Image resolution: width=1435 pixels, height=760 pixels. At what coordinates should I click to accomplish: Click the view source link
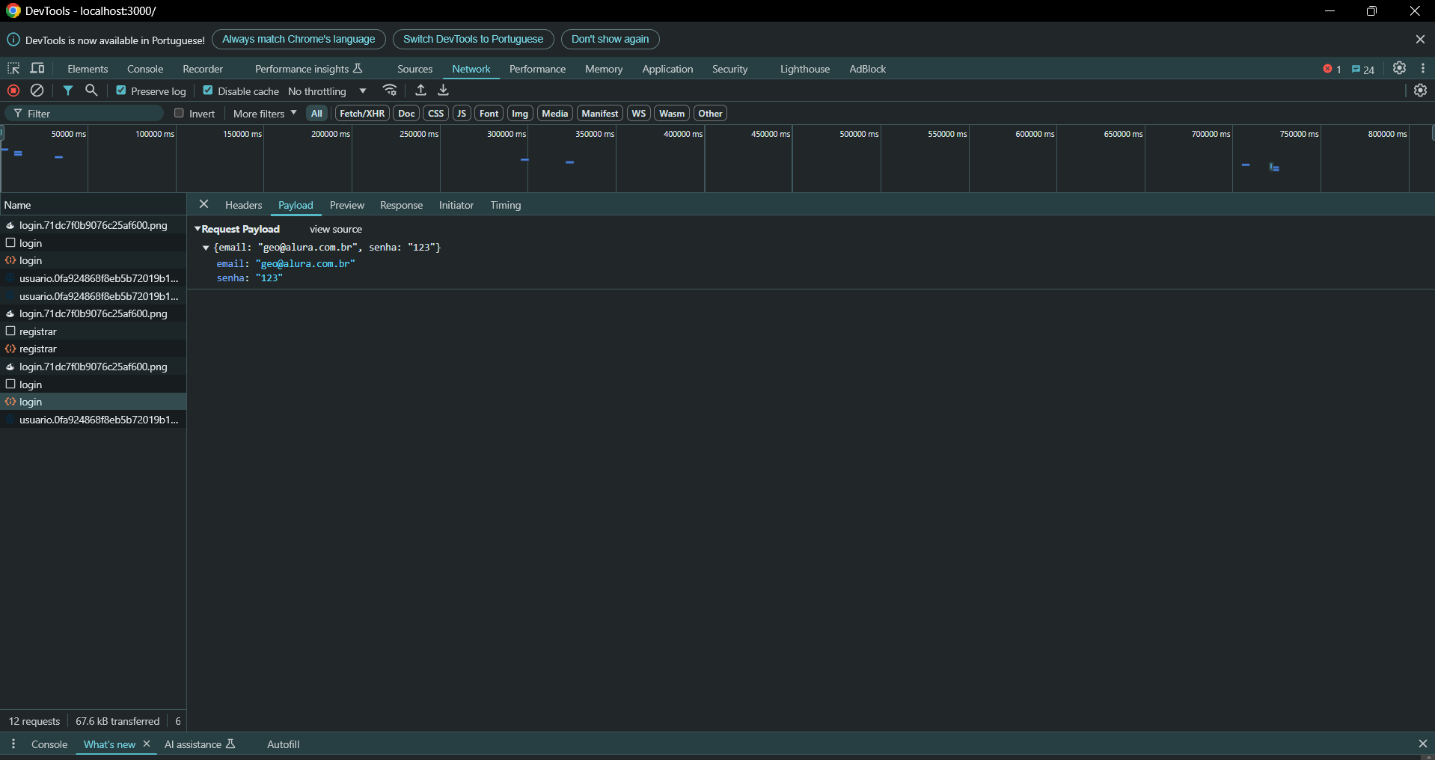coord(335,229)
